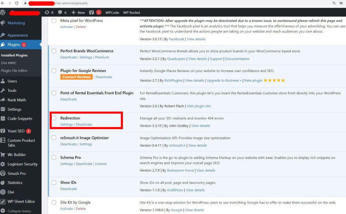The width and height of the screenshot is (346, 214).
Task: Select the Point of Rental Essentials checkbox
Action: (x=54, y=93)
